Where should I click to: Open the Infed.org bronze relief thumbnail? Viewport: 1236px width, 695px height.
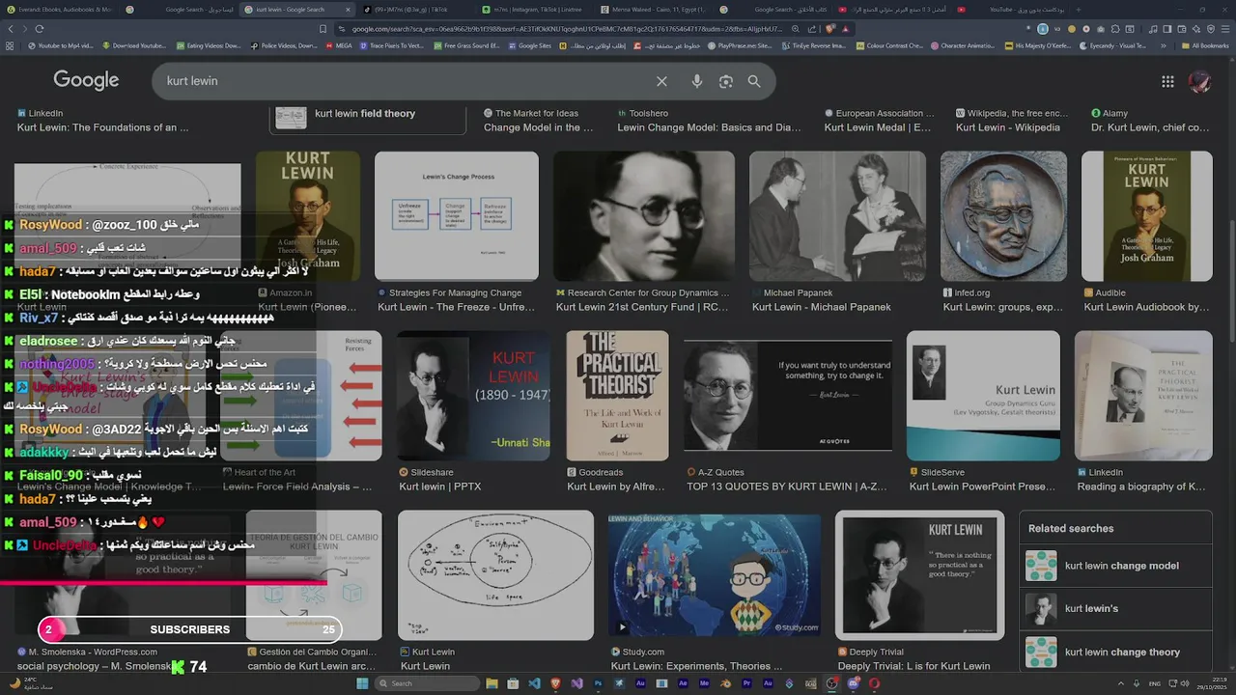(x=1003, y=216)
